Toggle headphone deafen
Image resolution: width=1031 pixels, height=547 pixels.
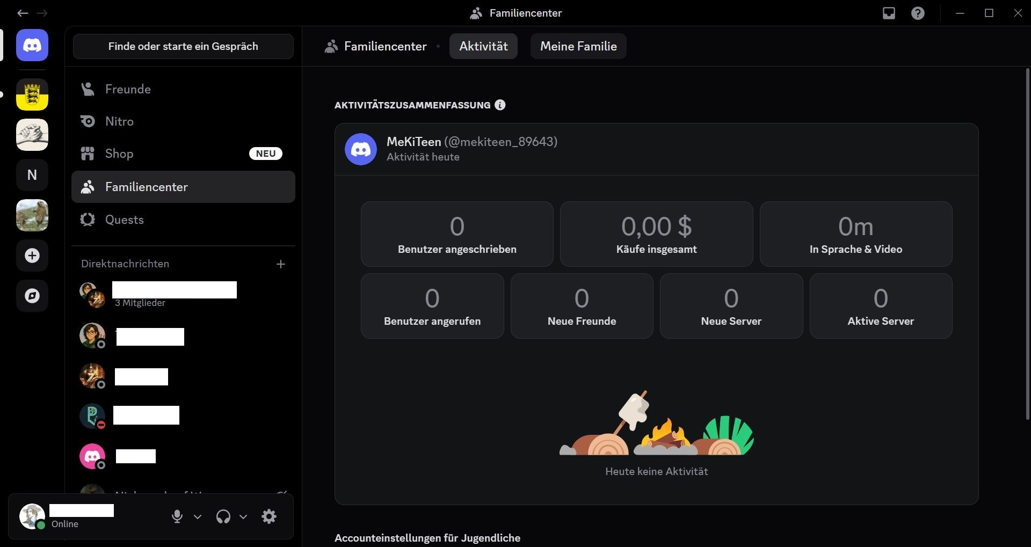pos(223,516)
